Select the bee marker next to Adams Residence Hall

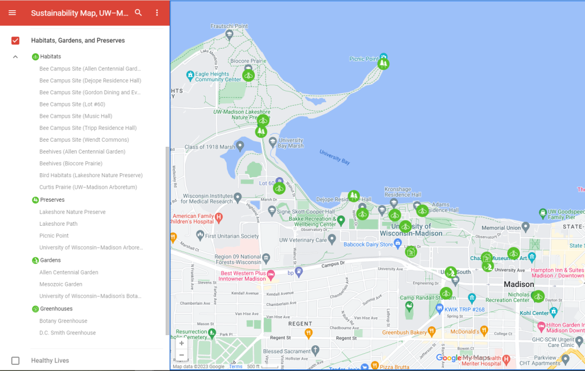(x=422, y=211)
